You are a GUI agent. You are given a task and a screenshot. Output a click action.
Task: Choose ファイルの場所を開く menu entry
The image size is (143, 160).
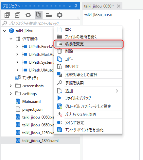tap(88, 37)
